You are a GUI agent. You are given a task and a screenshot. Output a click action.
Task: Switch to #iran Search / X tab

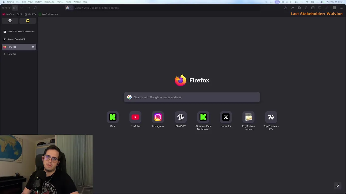coord(19,39)
